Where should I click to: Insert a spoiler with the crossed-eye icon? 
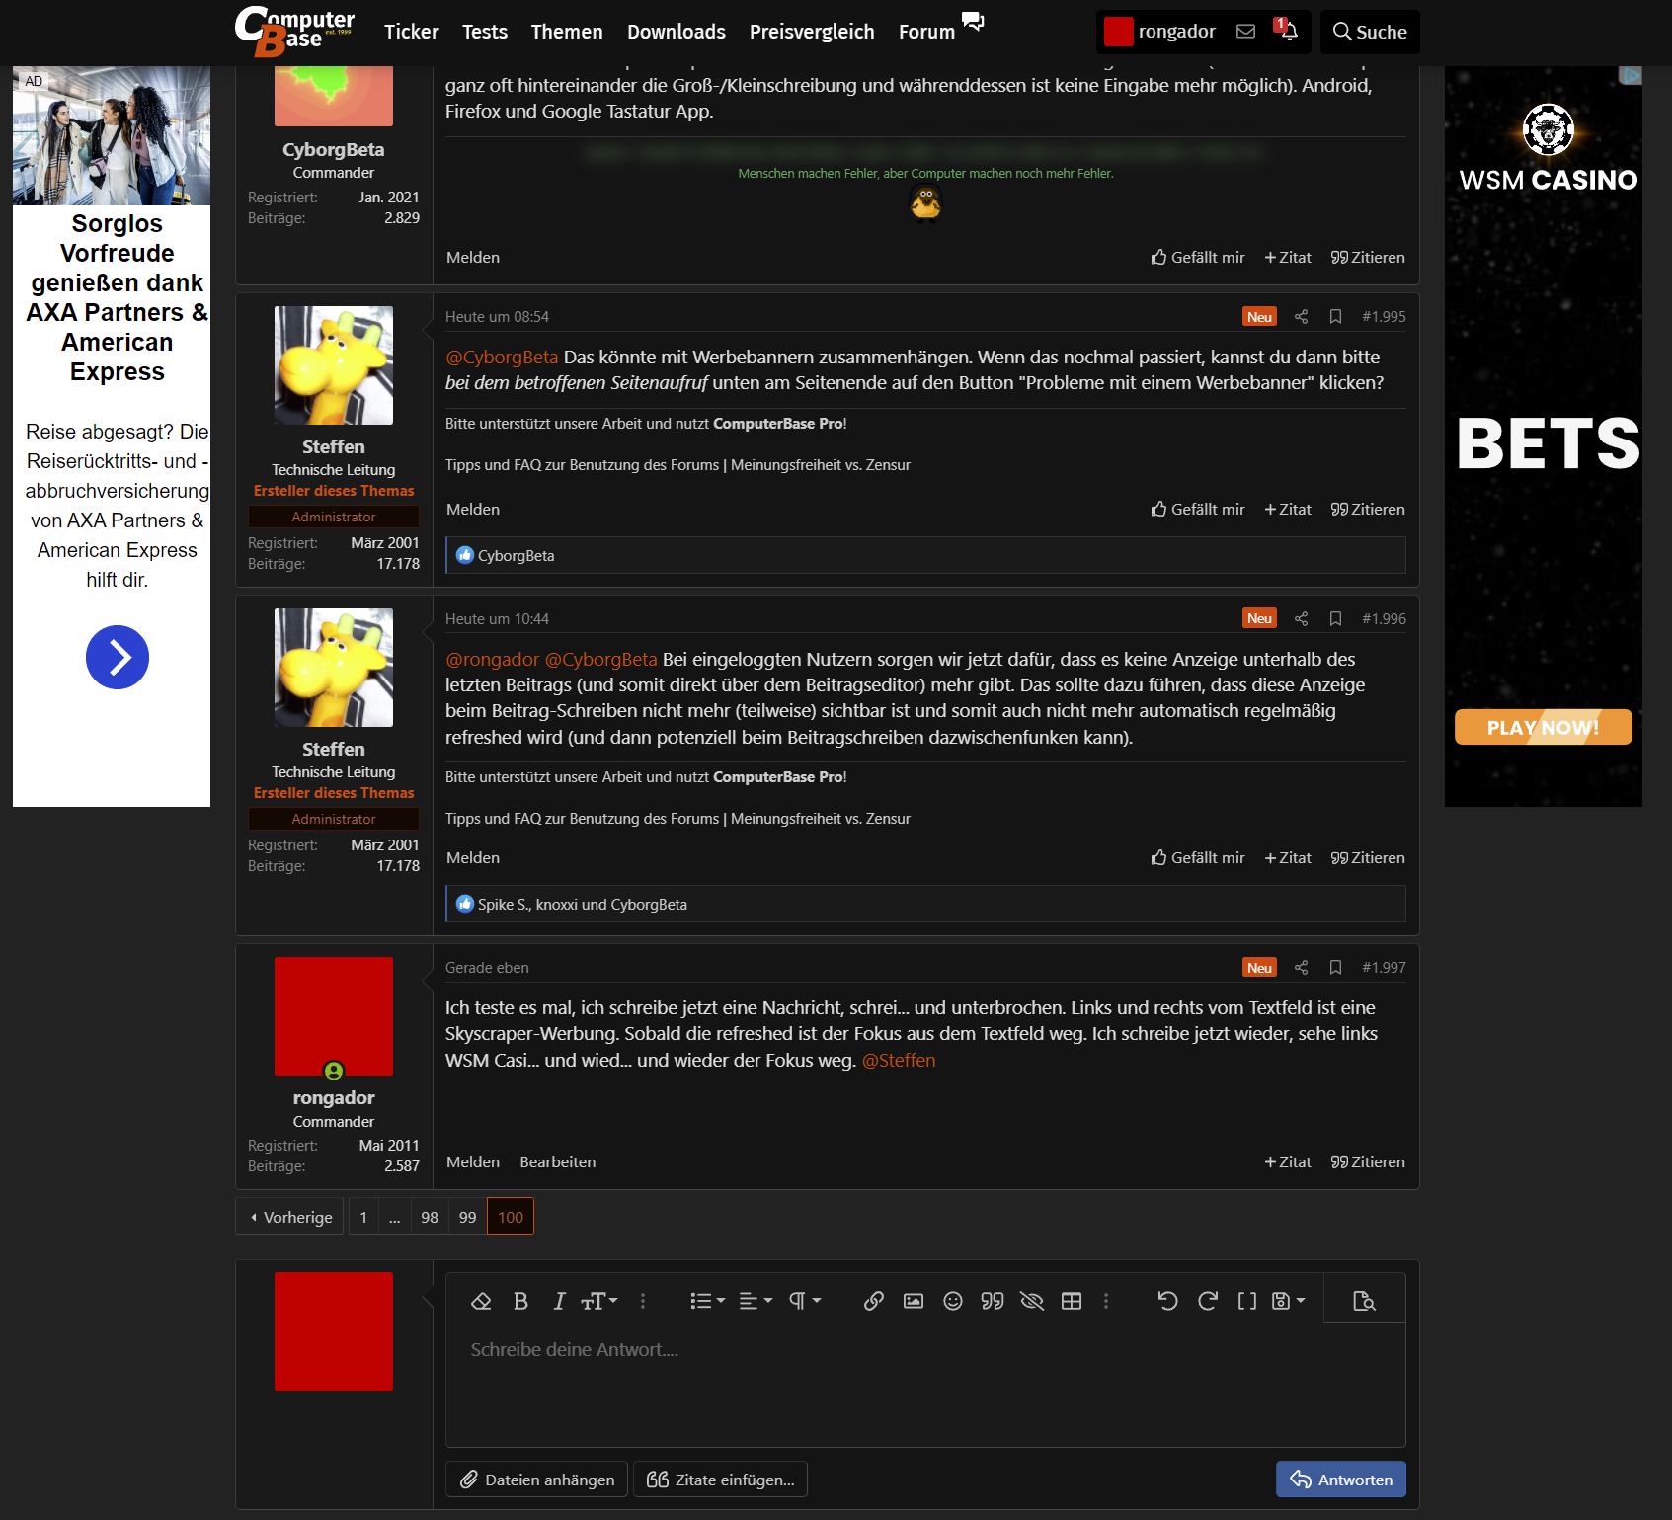[x=1032, y=1301]
